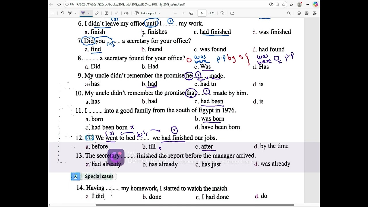Expand the Ask Copilot dropdown arrow
Image resolution: width=368 pixels, height=207 pixels.
[x=159, y=13]
